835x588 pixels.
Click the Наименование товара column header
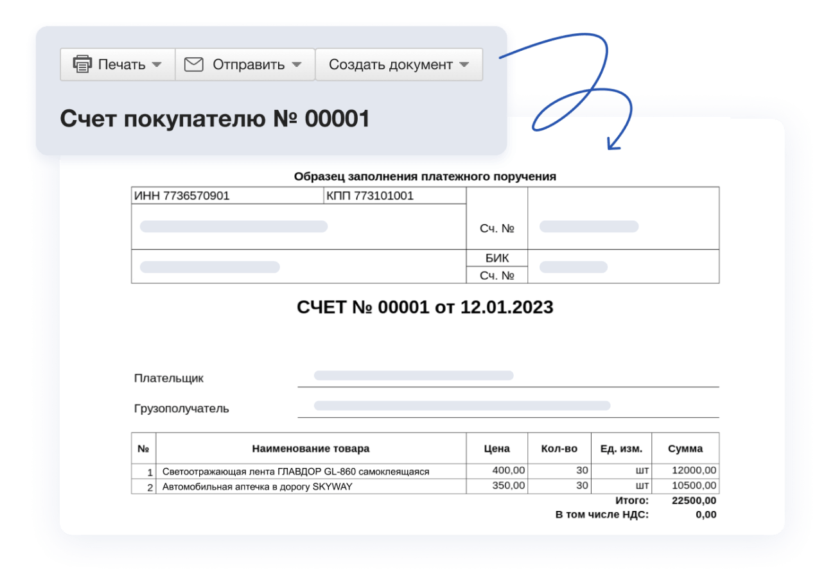(311, 449)
